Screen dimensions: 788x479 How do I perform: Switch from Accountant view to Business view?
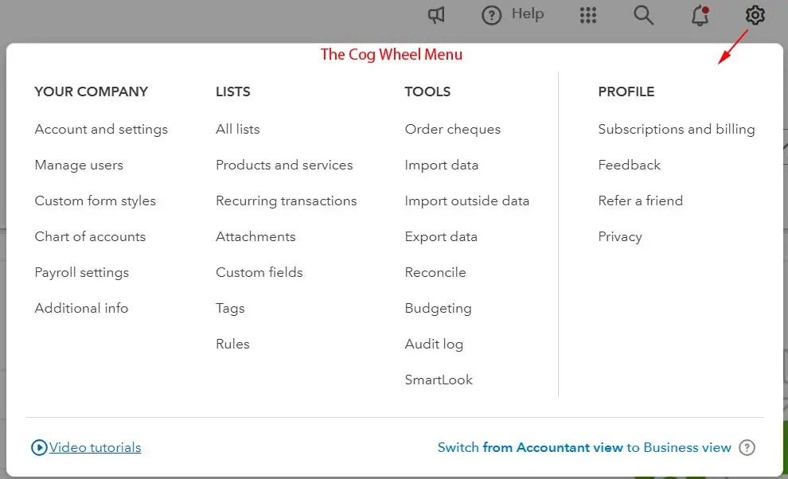pyautogui.click(x=583, y=447)
